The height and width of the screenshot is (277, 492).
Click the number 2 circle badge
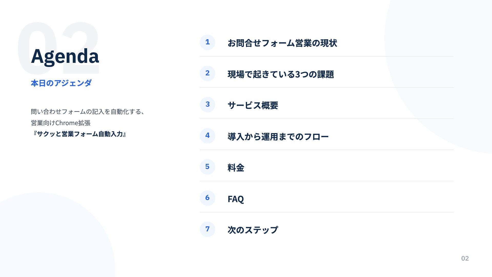(207, 73)
